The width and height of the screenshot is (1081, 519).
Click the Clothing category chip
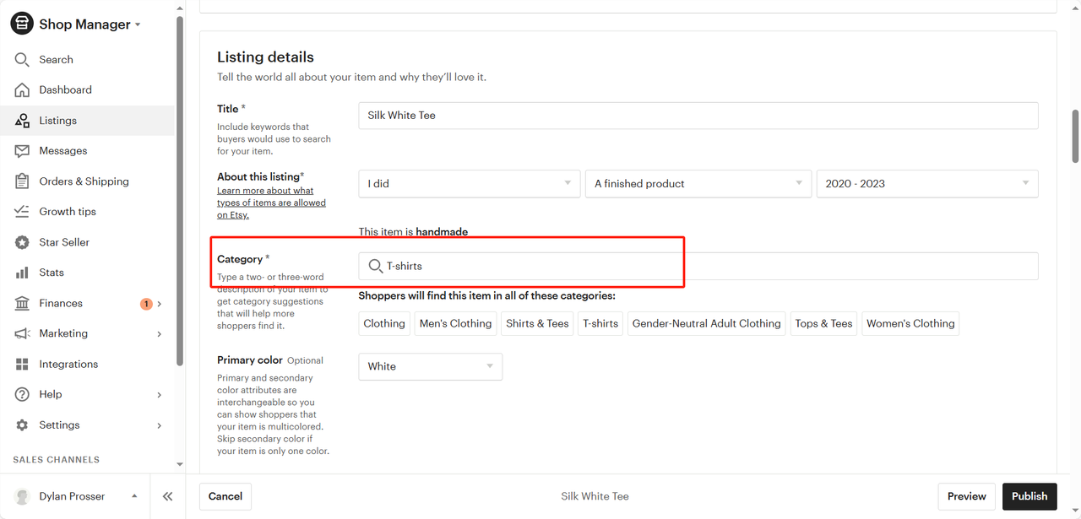tap(384, 323)
